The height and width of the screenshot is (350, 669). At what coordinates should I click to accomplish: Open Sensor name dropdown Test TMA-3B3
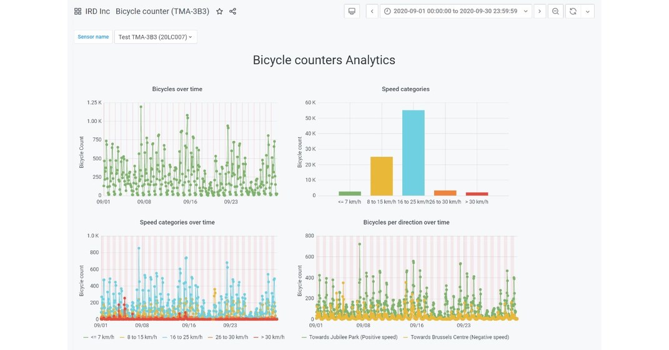156,37
